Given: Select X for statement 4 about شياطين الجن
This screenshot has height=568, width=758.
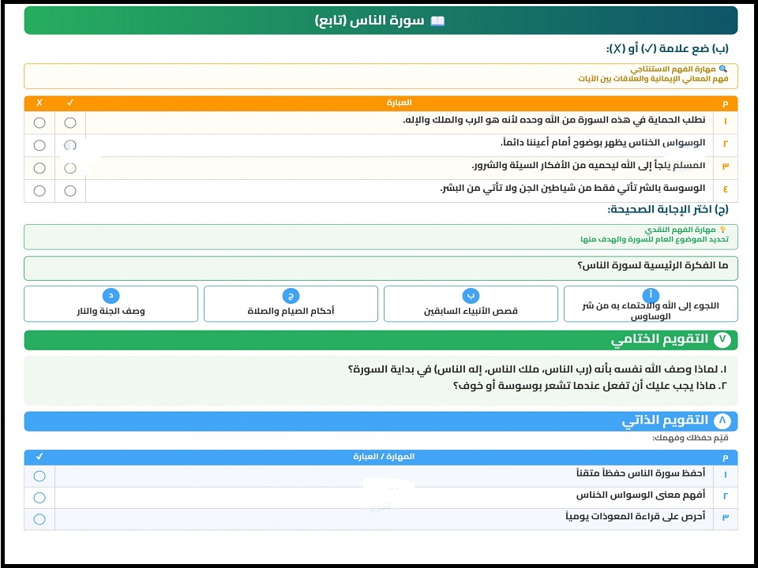Looking at the screenshot, I should pyautogui.click(x=39, y=191).
